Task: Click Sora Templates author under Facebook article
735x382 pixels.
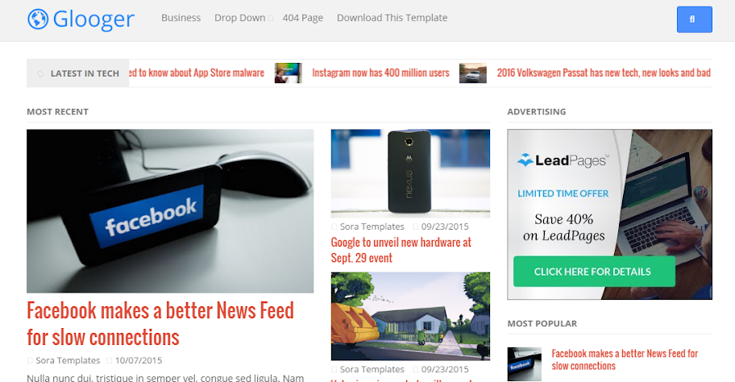Action: [68, 360]
